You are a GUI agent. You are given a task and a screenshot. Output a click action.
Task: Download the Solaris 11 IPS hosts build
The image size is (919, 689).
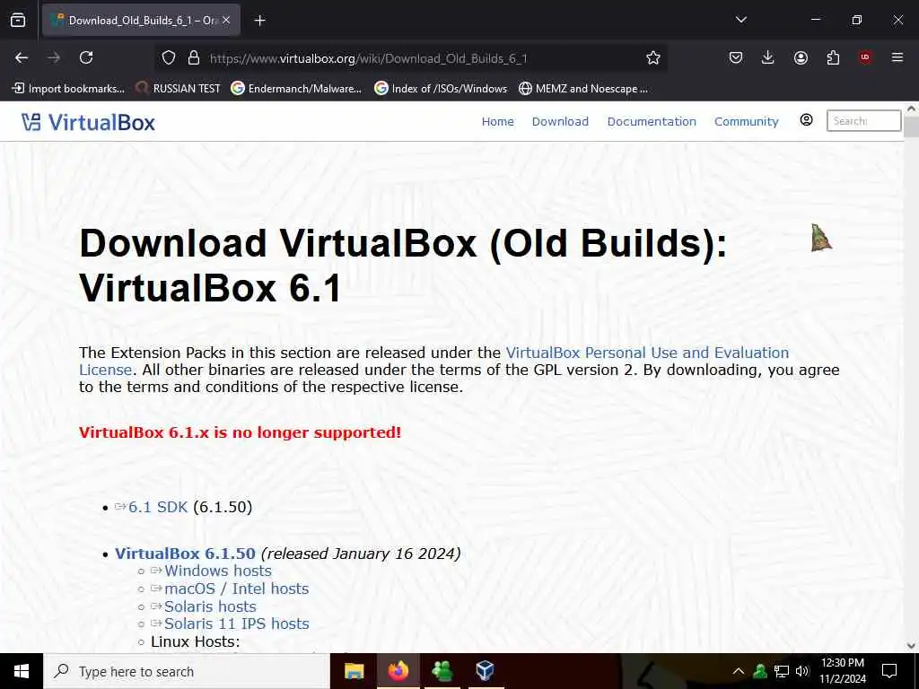tap(236, 624)
